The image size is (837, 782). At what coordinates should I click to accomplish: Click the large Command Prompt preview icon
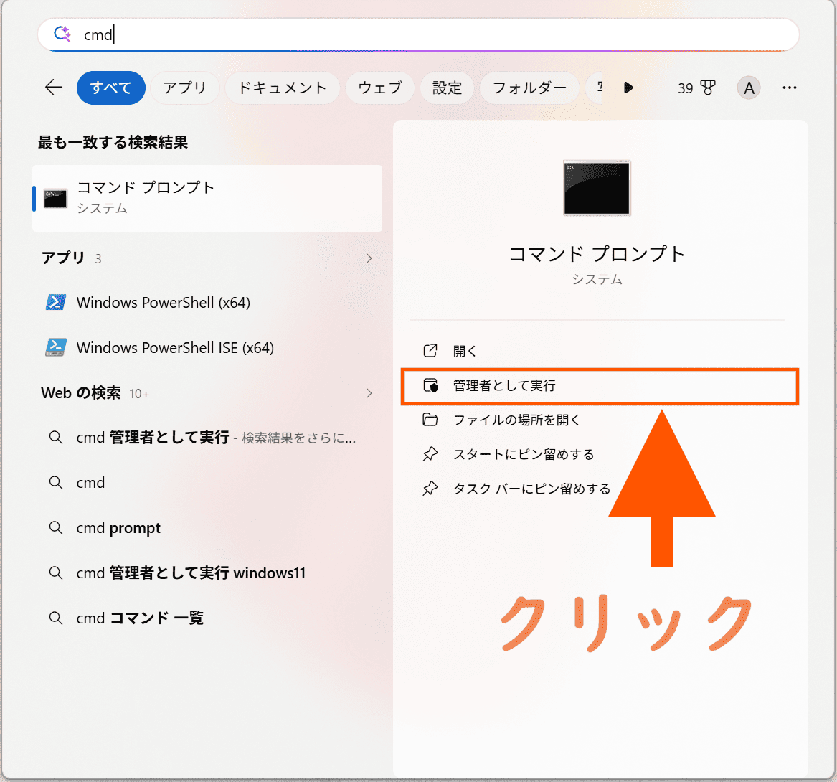click(x=597, y=188)
